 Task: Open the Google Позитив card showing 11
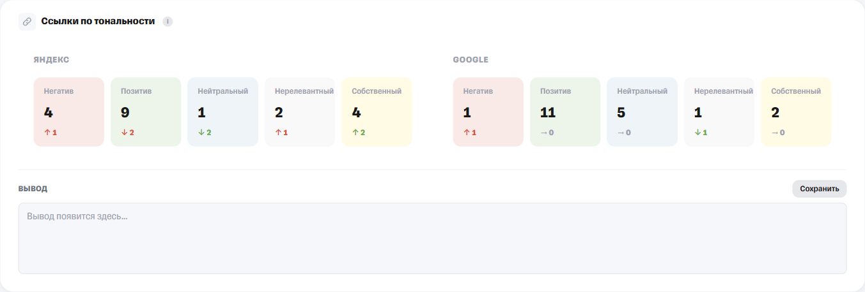[x=565, y=112]
